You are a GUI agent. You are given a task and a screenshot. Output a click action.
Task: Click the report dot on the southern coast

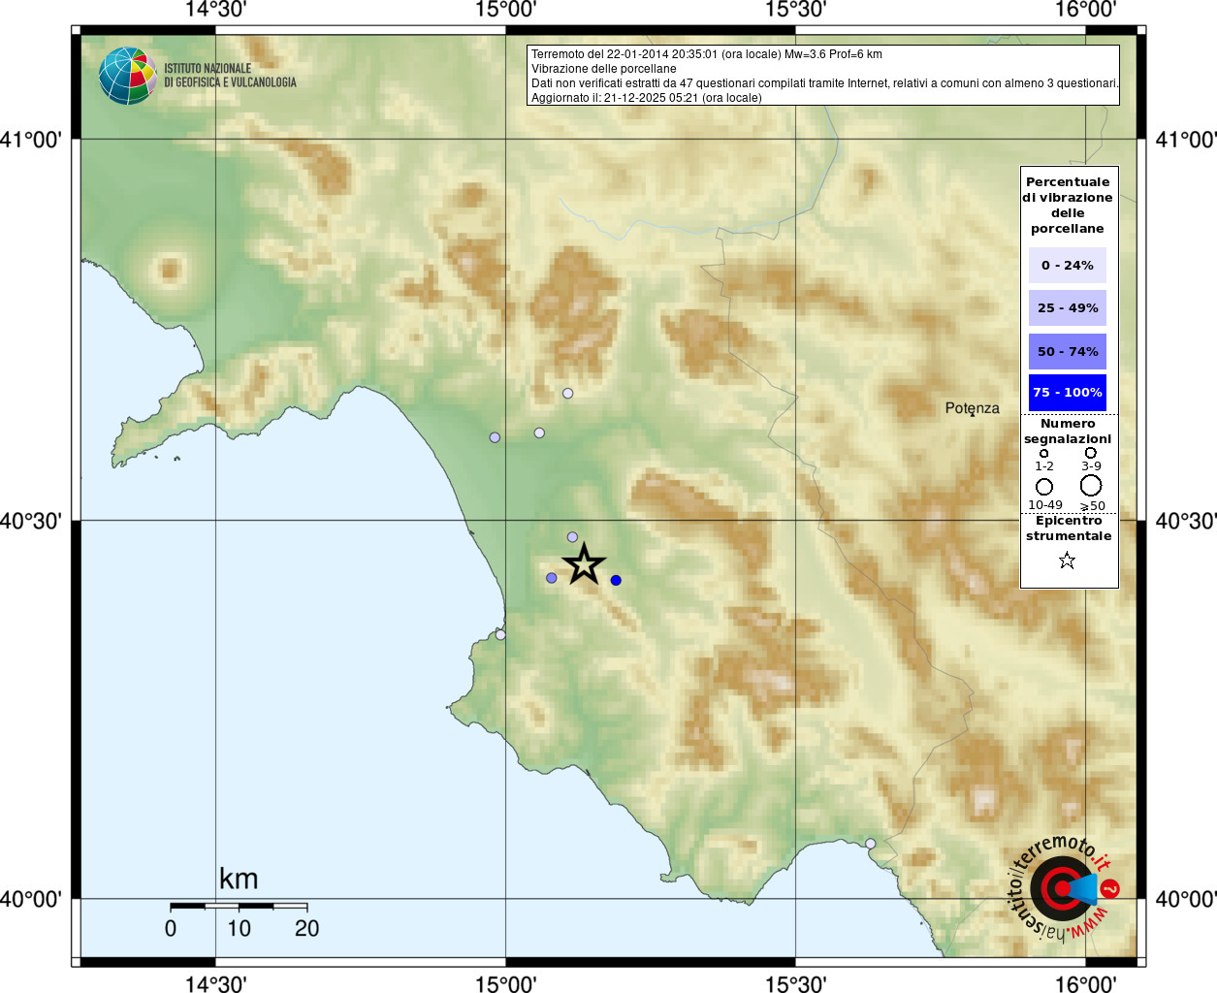[x=871, y=844]
